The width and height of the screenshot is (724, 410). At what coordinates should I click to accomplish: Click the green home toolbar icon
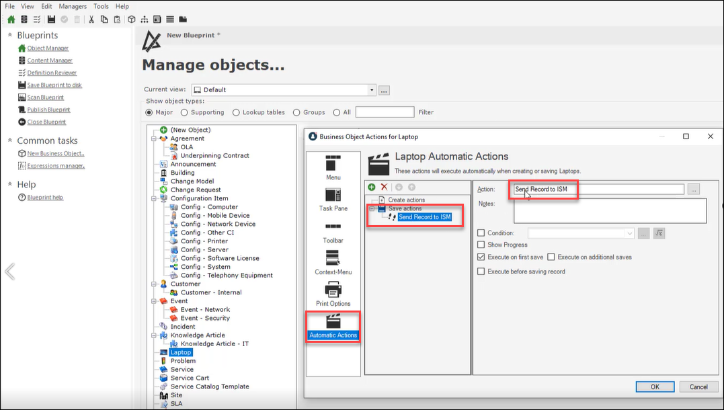coord(11,19)
